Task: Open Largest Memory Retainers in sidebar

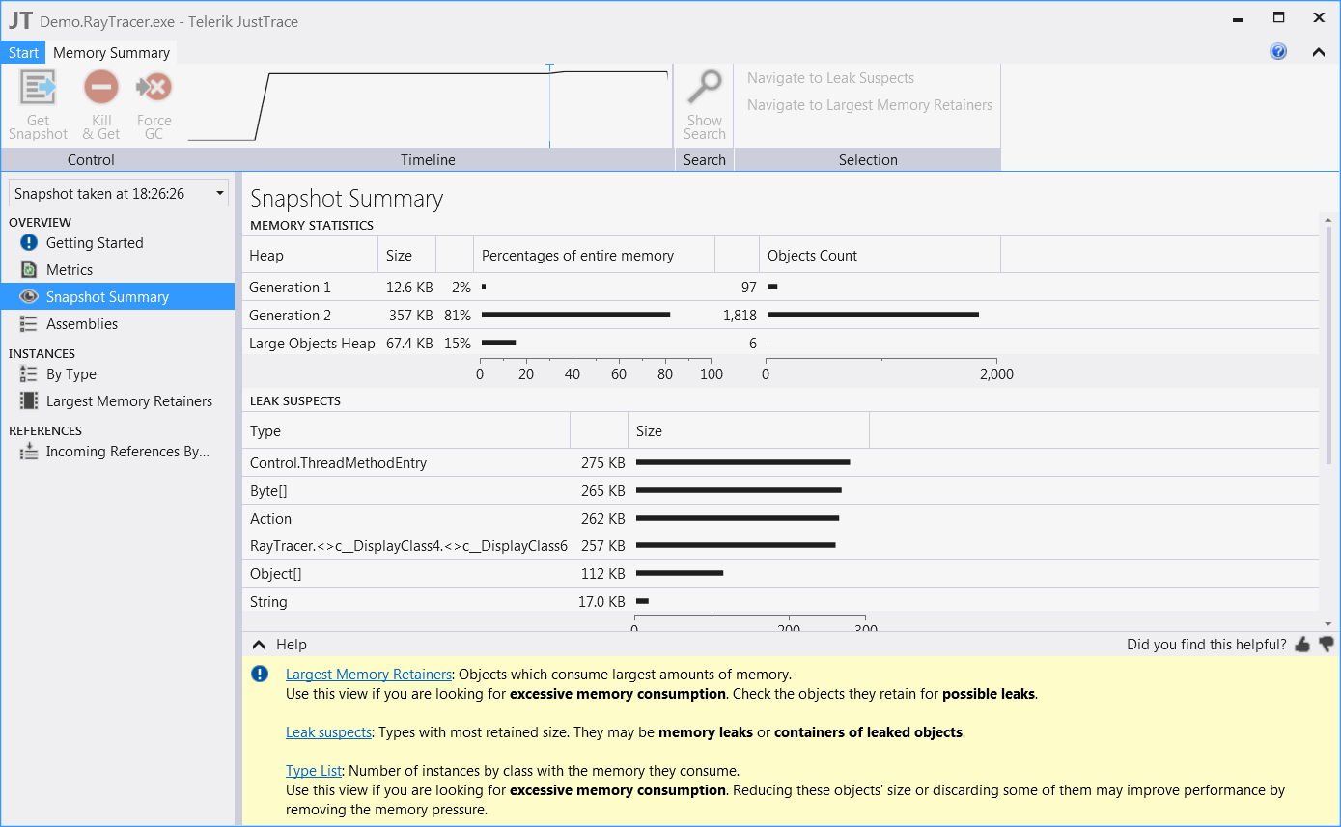Action: tap(129, 401)
